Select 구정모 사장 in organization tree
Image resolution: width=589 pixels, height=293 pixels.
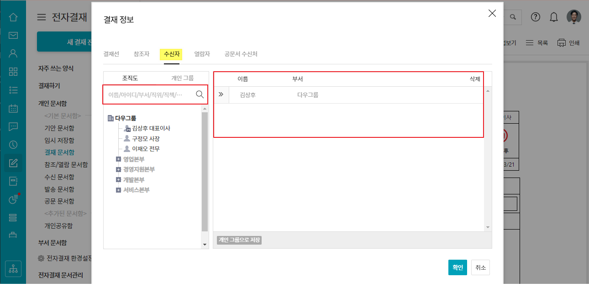146,139
